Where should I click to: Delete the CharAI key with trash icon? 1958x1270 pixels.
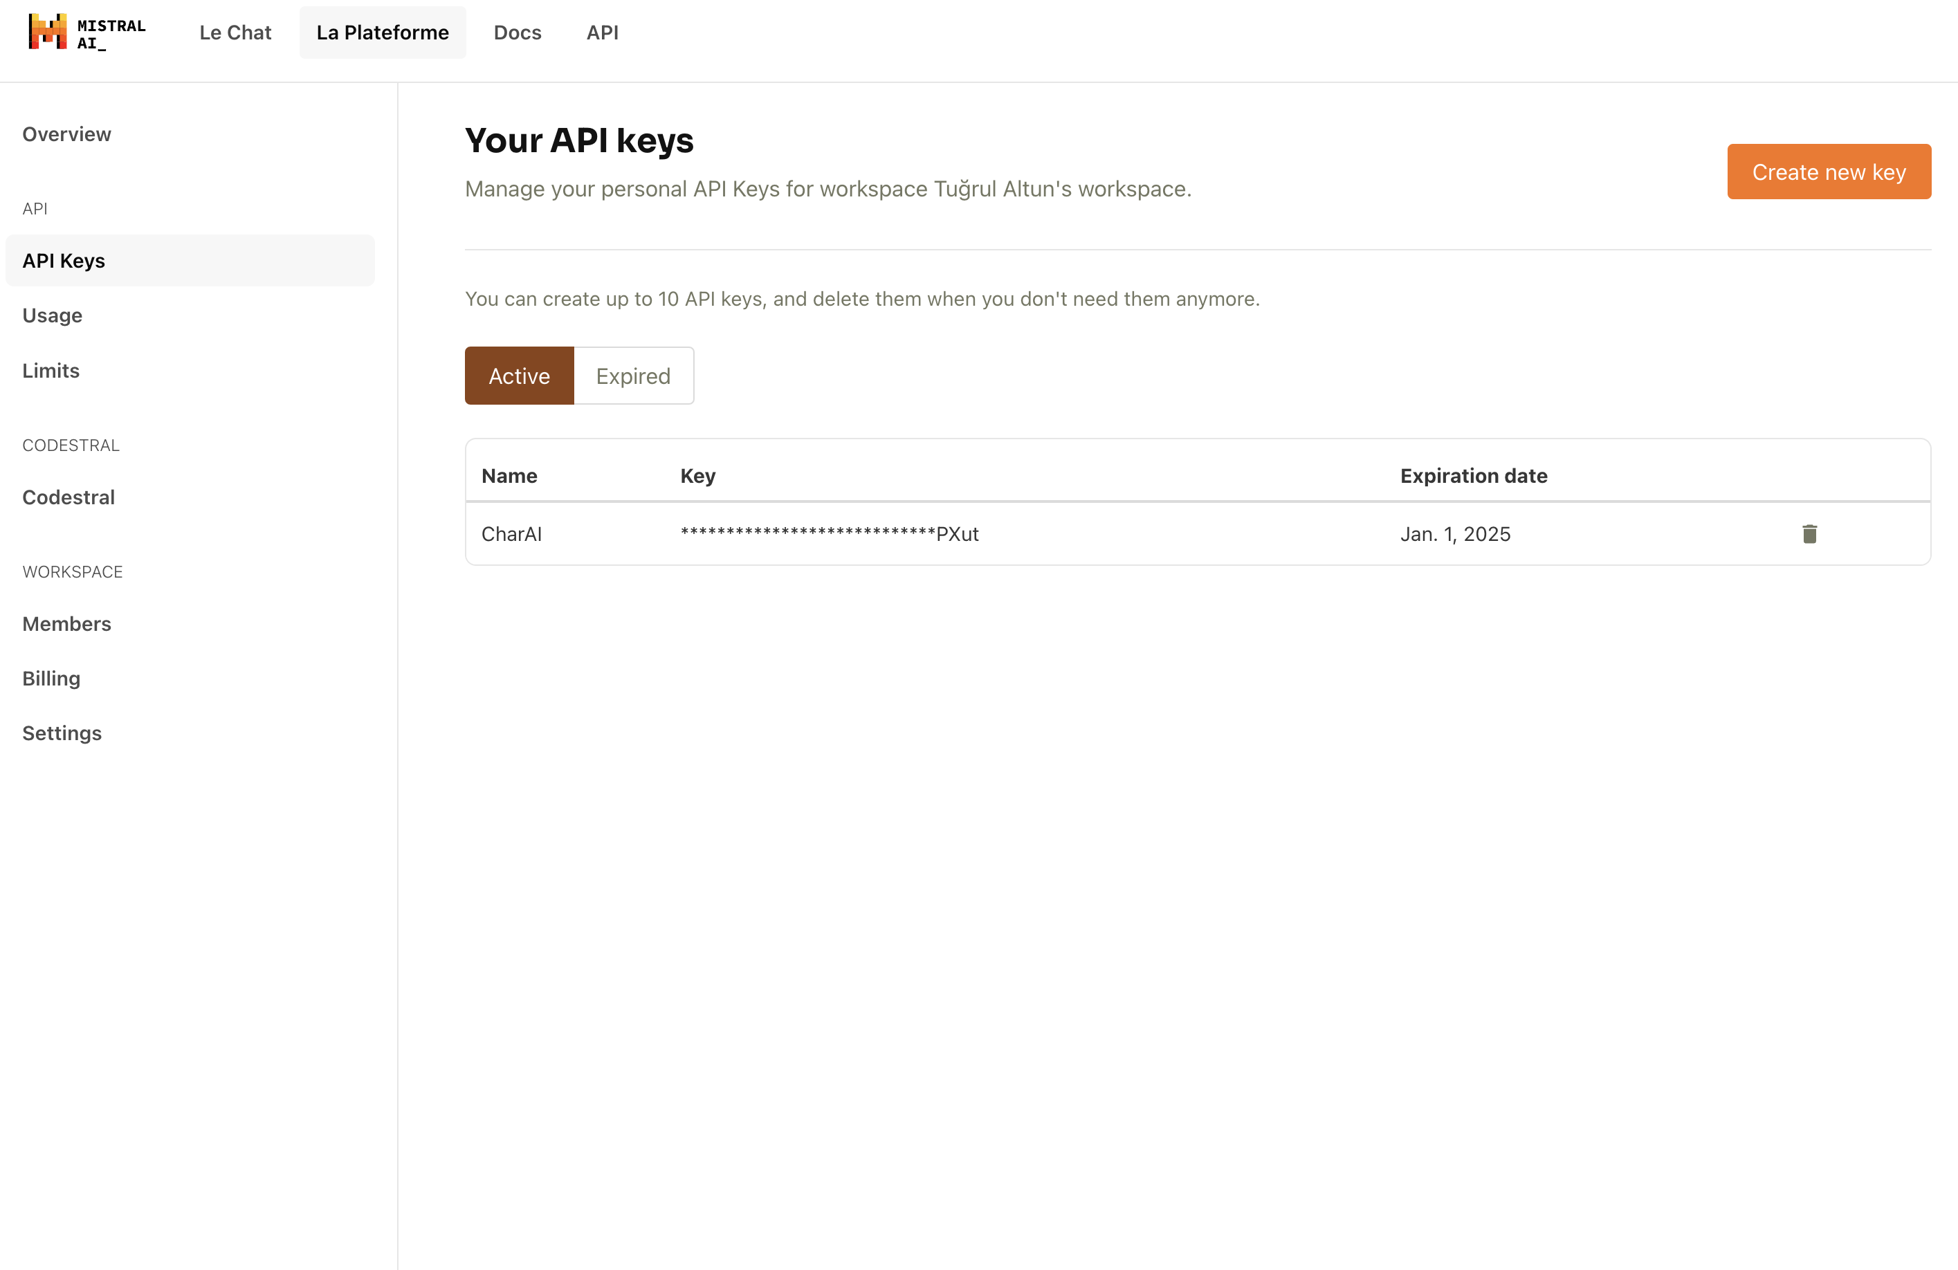1809,534
